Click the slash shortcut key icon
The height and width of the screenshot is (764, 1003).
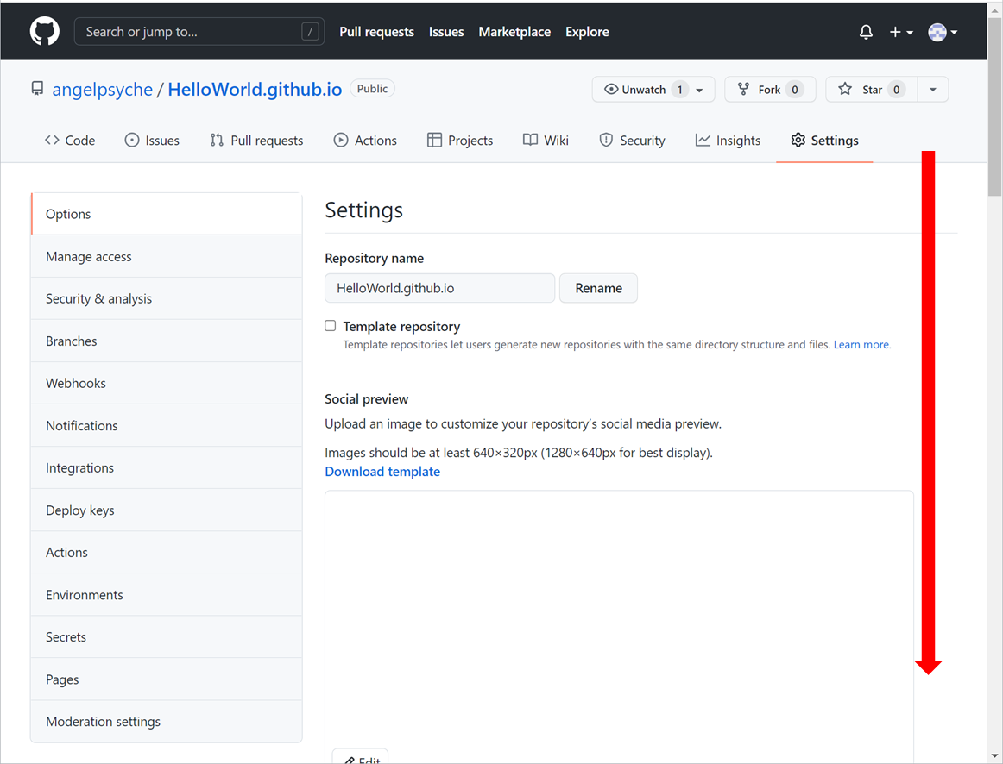[310, 31]
